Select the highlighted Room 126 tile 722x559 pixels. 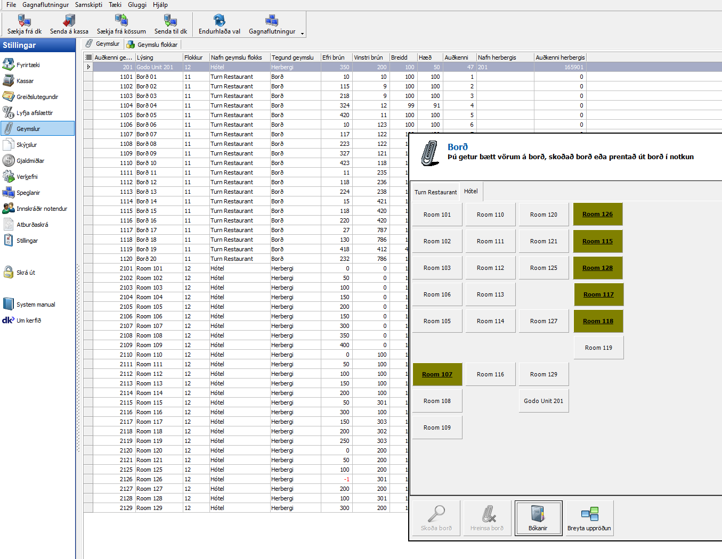click(x=597, y=214)
